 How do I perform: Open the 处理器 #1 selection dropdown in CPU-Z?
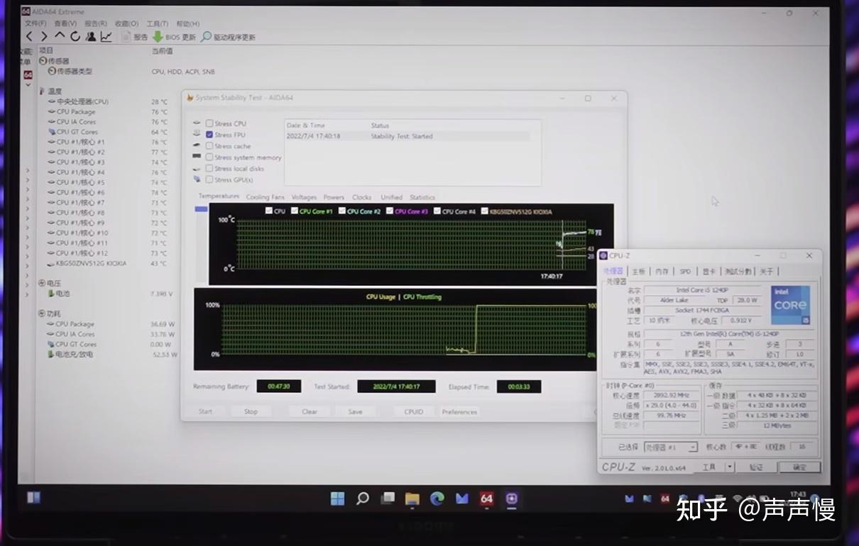pyautogui.click(x=671, y=447)
